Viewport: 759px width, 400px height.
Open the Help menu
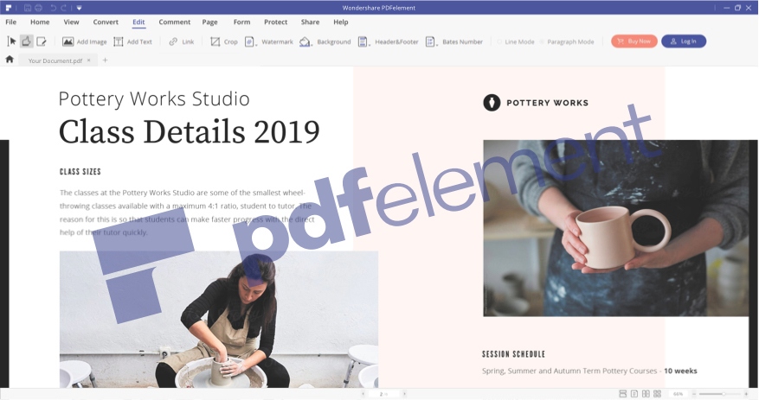click(x=340, y=22)
